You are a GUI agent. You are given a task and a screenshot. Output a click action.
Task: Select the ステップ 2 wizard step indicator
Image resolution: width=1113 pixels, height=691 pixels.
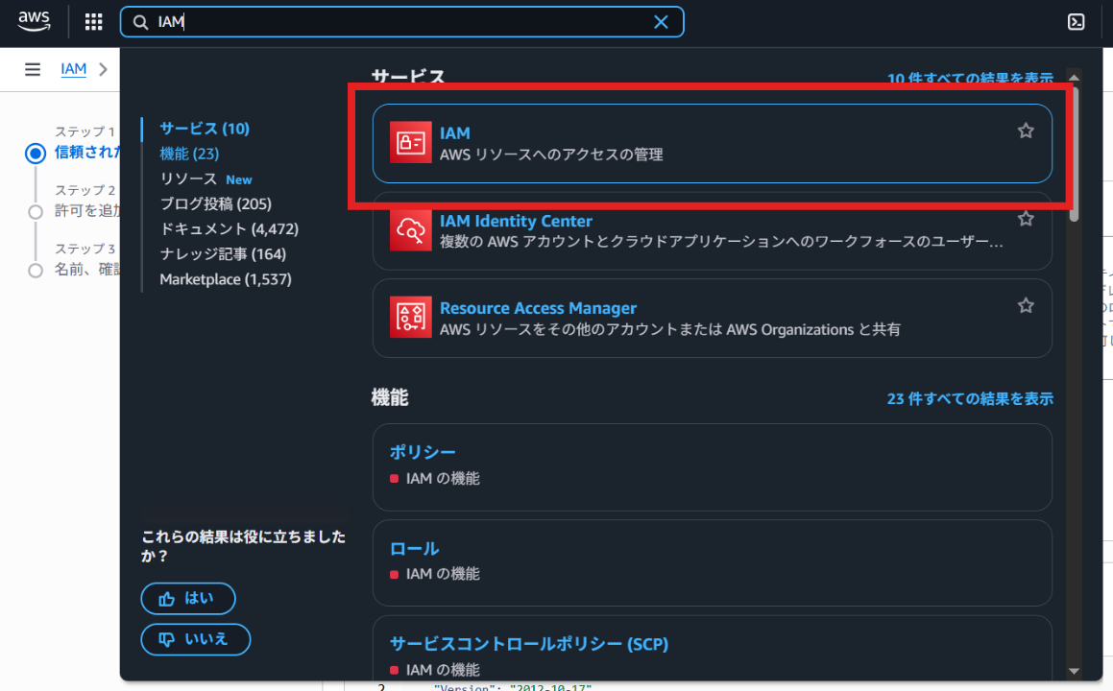point(36,212)
